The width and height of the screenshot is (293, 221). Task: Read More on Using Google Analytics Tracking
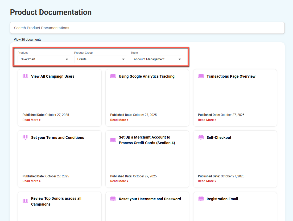pyautogui.click(x=119, y=120)
